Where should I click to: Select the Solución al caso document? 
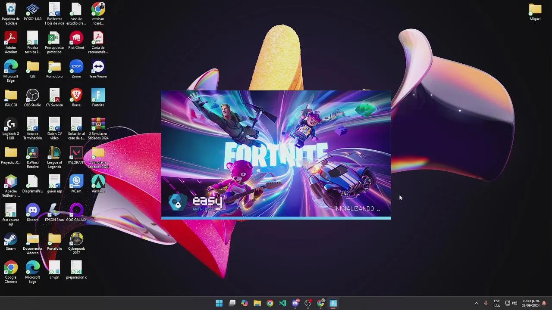point(76,129)
